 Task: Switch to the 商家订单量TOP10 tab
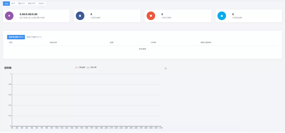coord(34,37)
